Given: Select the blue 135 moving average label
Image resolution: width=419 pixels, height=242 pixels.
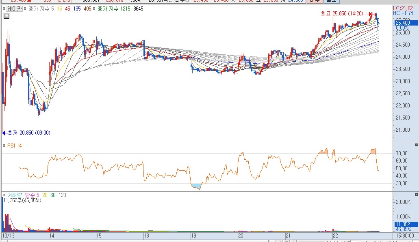Looking at the screenshot, I should pyautogui.click(x=77, y=9).
